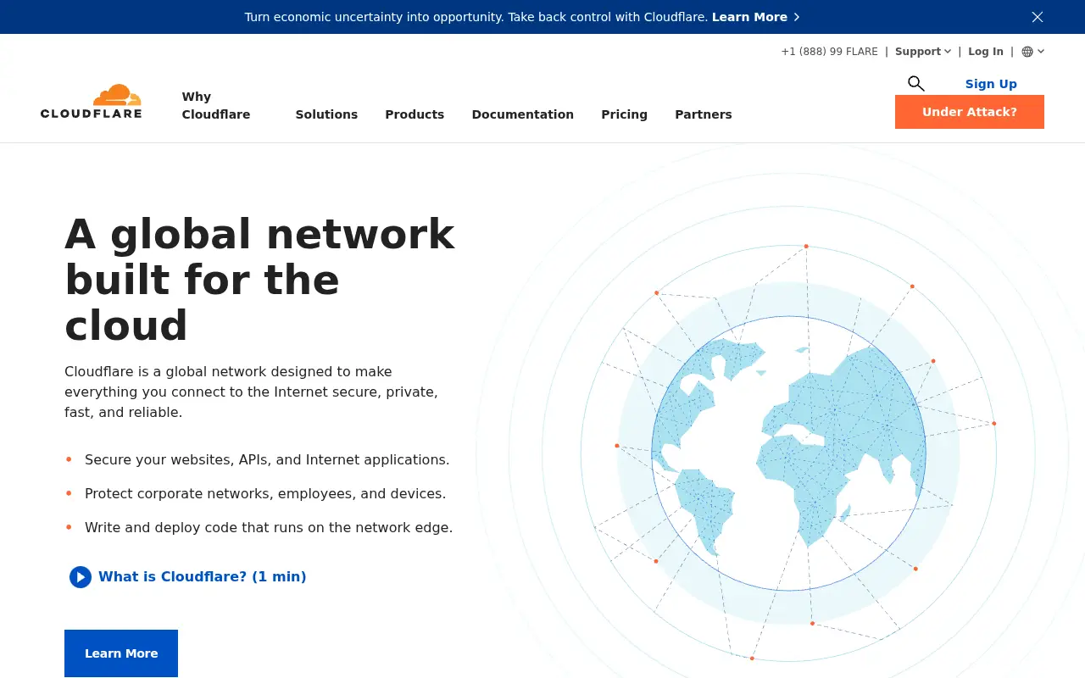Expand the Support dropdown
This screenshot has height=678, width=1085.
click(923, 52)
